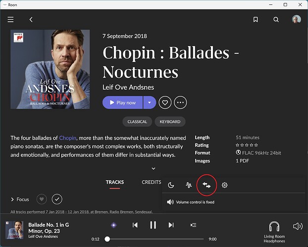
Task: Select the CLASSICAL genre tag
Action: point(137,122)
